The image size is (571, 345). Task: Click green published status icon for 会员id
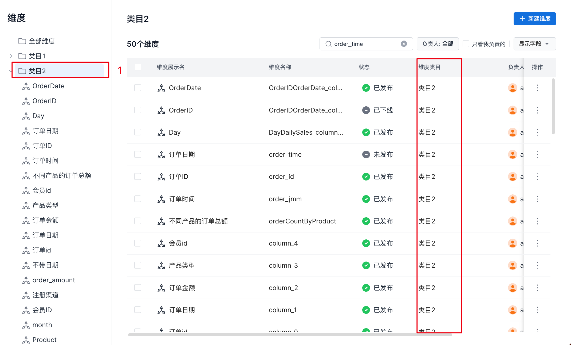[x=366, y=243]
